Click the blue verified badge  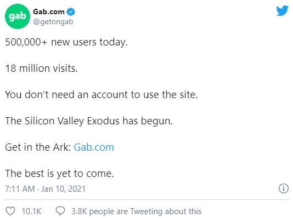71,12
